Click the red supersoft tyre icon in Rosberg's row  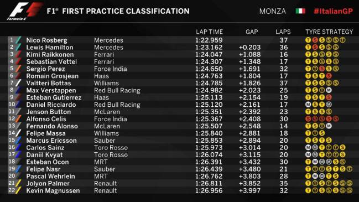(315, 40)
